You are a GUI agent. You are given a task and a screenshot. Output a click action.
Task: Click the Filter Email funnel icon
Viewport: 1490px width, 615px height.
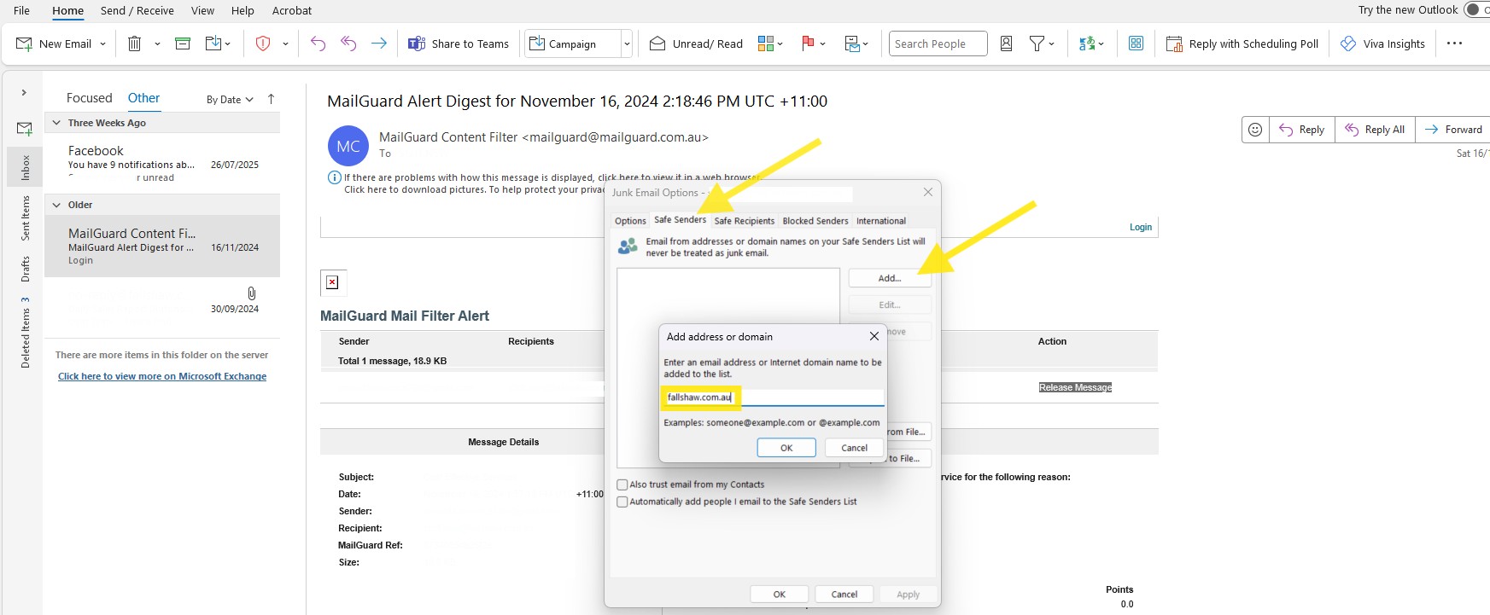[x=1037, y=44]
